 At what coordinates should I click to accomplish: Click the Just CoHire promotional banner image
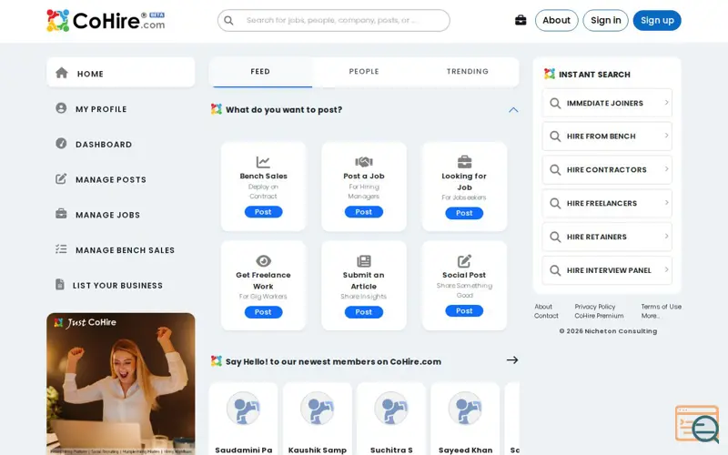point(121,383)
